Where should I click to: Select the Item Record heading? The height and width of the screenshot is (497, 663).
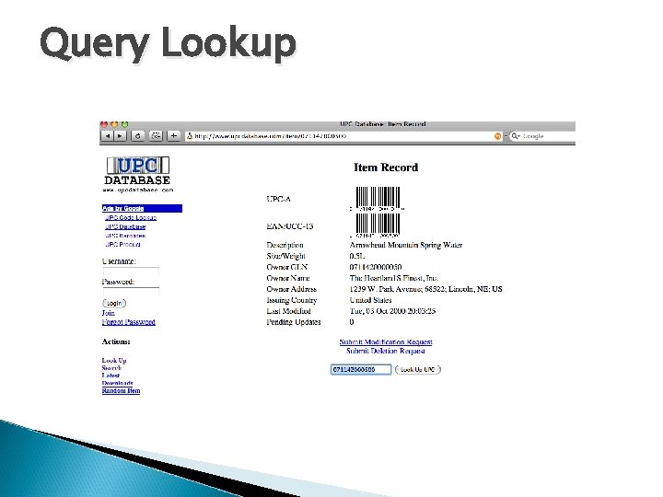point(386,168)
